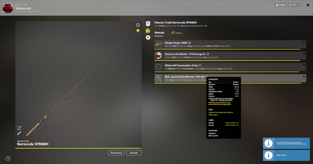Open info for Beluga Venga 10000 reel
The height and width of the screenshot is (164, 313).
point(189,43)
